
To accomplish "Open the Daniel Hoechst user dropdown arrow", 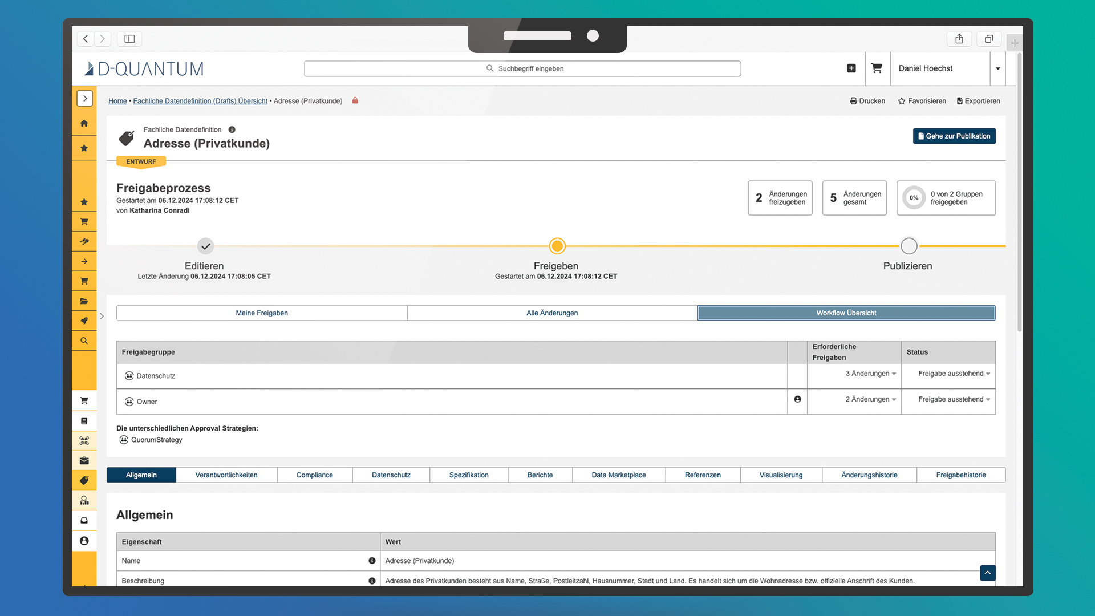I will [x=997, y=68].
